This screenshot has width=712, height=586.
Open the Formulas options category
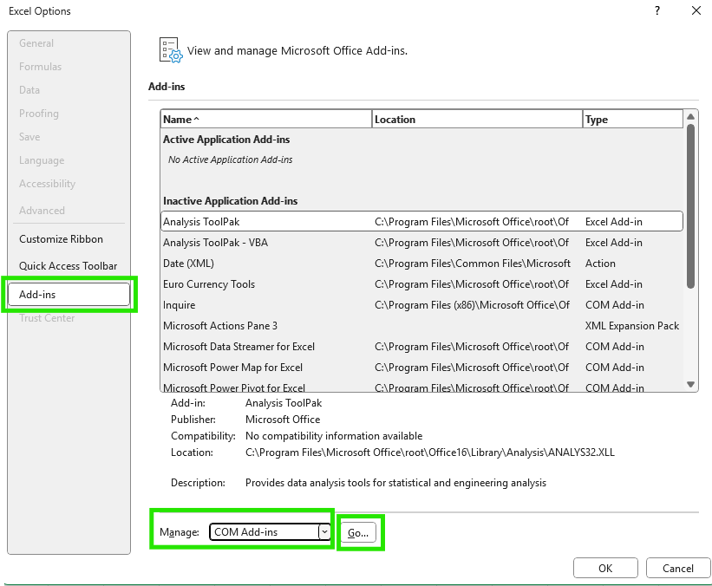coord(40,67)
